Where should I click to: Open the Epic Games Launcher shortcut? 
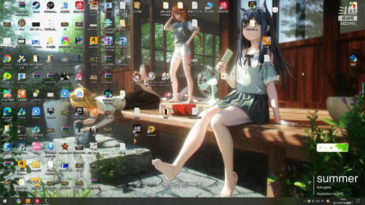click(80, 112)
